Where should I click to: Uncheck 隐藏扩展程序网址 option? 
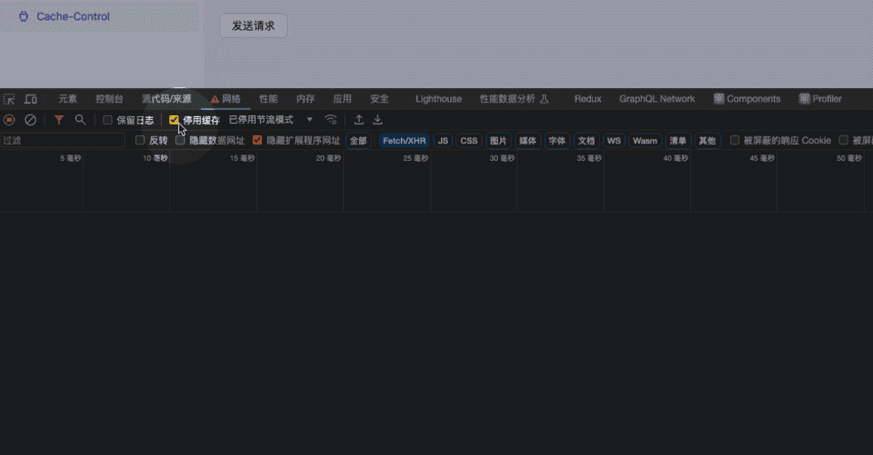point(257,140)
